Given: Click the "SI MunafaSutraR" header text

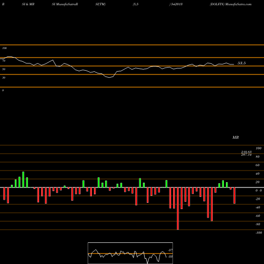Looking at the screenshot, I should pyautogui.click(x=65, y=4).
